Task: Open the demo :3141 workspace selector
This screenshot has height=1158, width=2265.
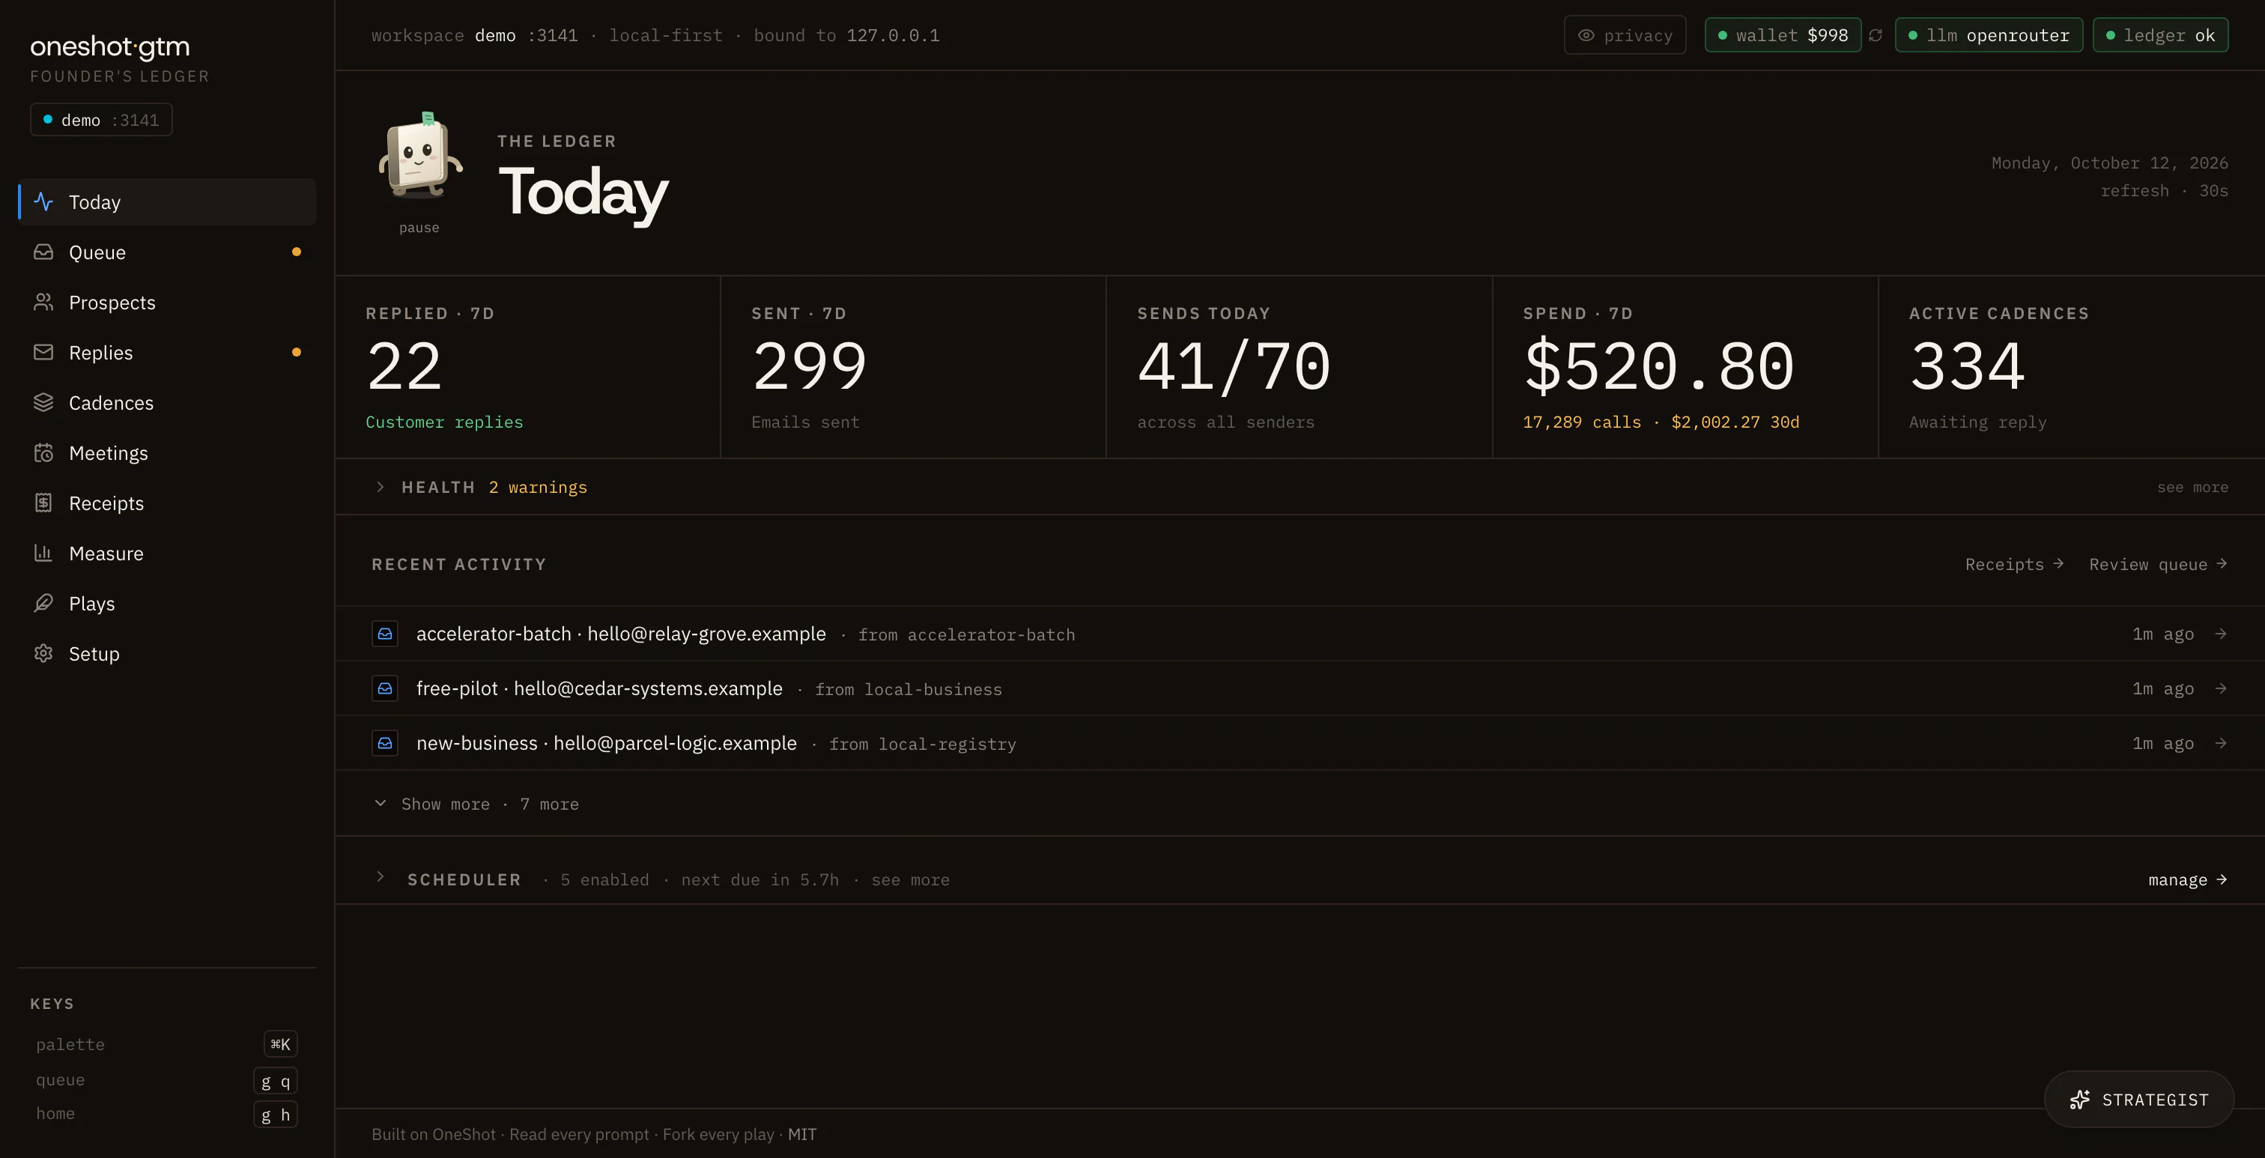Action: [101, 120]
